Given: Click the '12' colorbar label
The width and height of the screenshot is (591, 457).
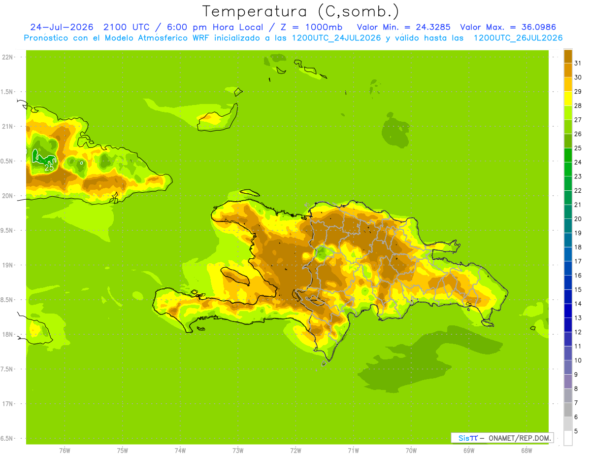Looking at the screenshot, I should 578,332.
